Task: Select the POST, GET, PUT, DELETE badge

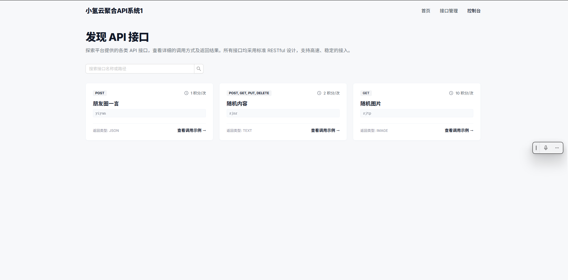Action: pos(249,93)
